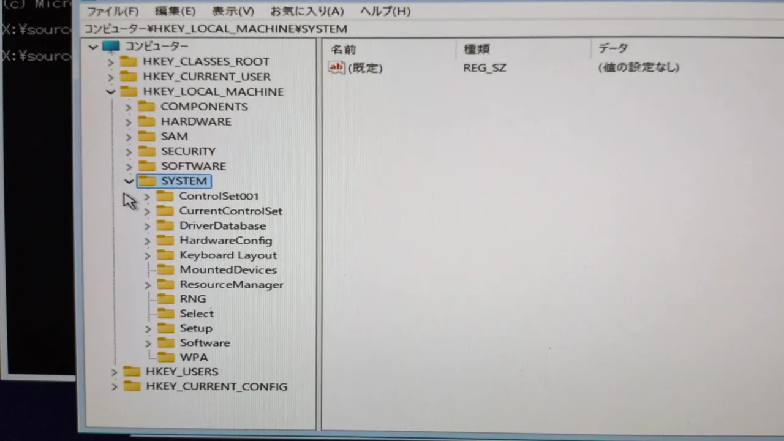This screenshot has height=441, width=784.
Task: Click the COMPONENTS folder icon
Action: (x=146, y=106)
